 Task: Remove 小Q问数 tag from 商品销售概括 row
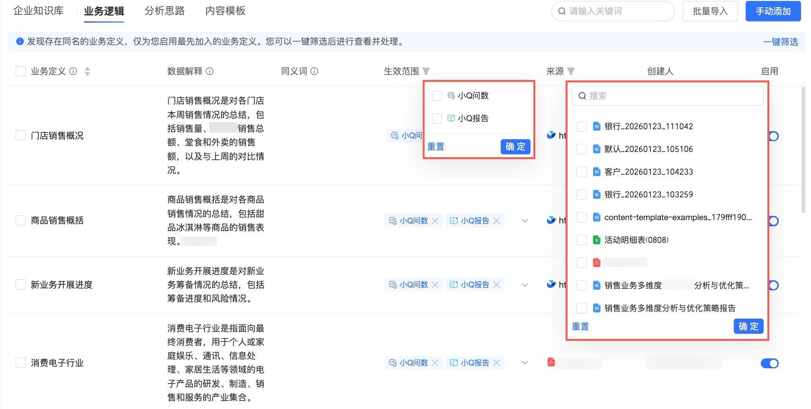[435, 221]
